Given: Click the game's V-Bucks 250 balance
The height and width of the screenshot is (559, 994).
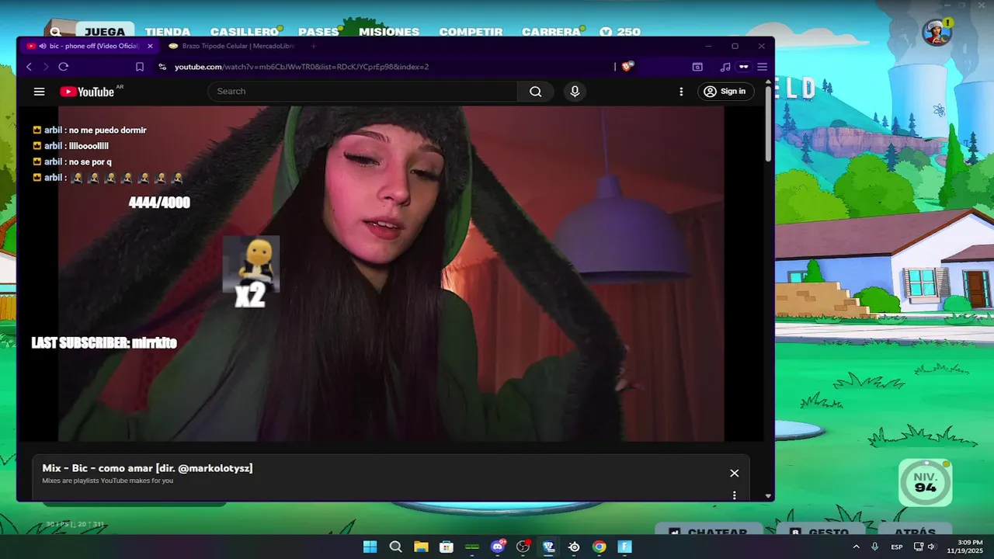Looking at the screenshot, I should pos(620,32).
